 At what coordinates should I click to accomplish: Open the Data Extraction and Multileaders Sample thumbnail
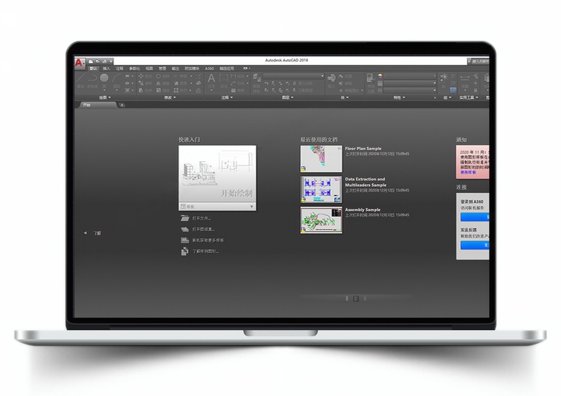[x=321, y=189]
